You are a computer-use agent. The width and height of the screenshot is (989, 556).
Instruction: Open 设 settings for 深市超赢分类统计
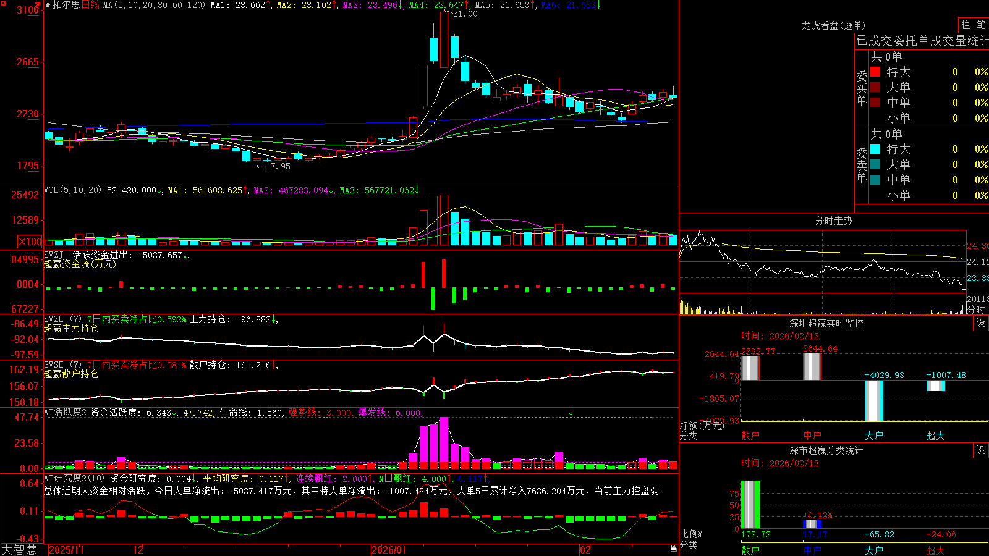click(981, 450)
